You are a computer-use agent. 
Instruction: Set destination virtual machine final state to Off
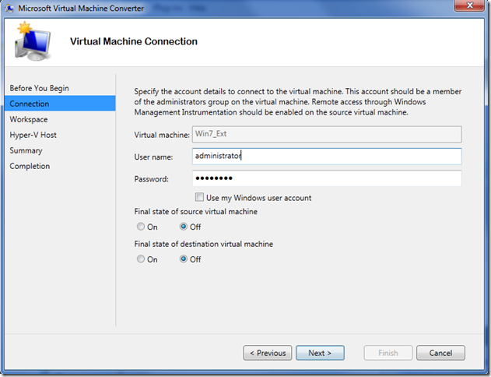[184, 259]
